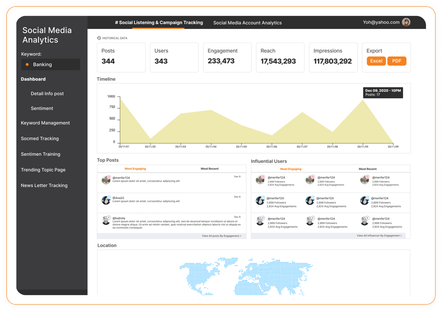The height and width of the screenshot is (311, 442).
Task: Export report using the PDF button
Action: click(397, 61)
